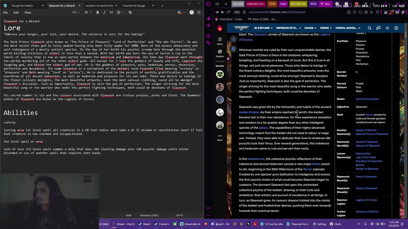The image size is (408, 229).
Task: Switch to Maps browser tab
Action: pos(283,4)
